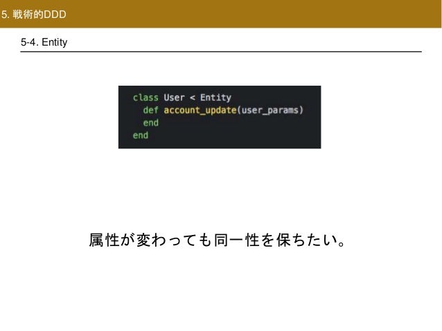
Task: Click the 'def' keyword in code
Action: tap(151, 110)
